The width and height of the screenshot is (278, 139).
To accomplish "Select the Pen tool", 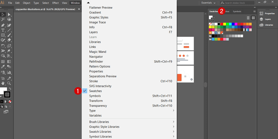I will click(x=3, y=25).
